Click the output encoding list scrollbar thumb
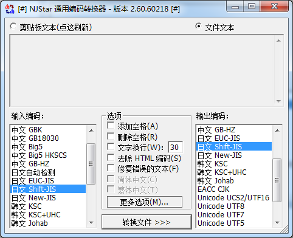Screen dimensions: 293x238 [x=277, y=180]
